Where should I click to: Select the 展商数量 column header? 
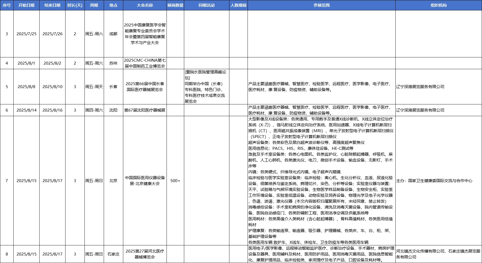pyautogui.click(x=175, y=5)
